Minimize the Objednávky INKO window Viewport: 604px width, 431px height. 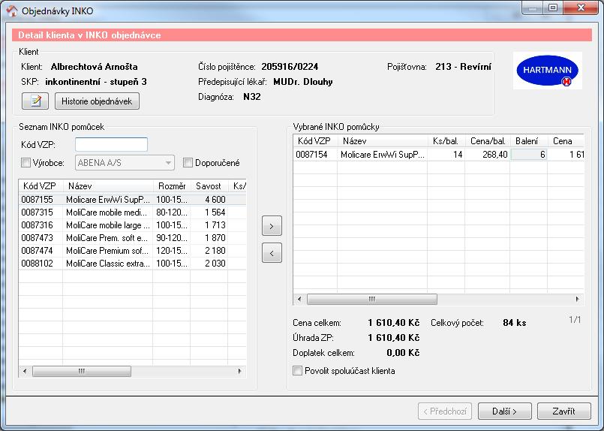533,8
